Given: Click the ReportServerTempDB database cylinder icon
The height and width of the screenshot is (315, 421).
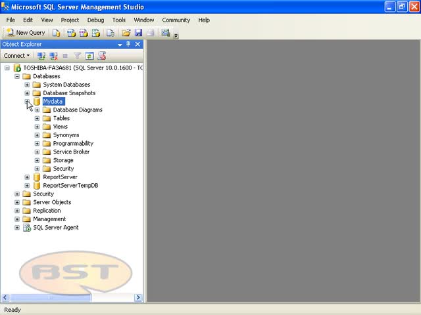Looking at the screenshot, I should click(37, 185).
